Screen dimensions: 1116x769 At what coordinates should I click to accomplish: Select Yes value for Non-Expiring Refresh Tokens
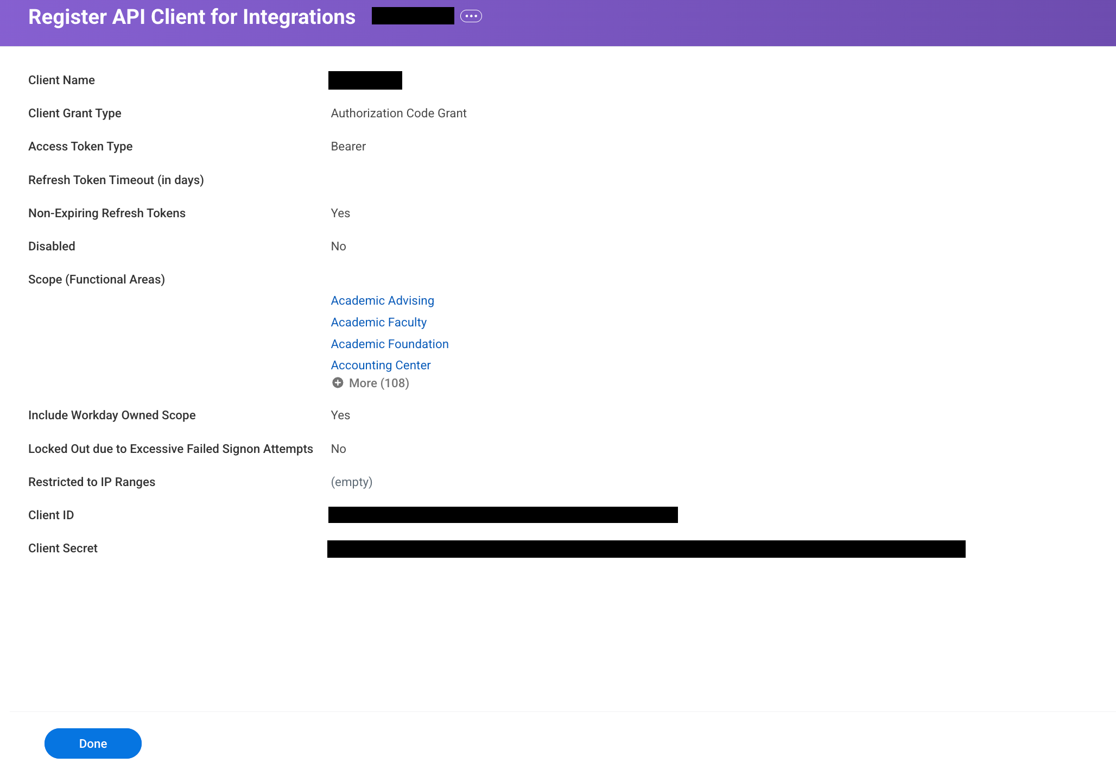click(340, 213)
